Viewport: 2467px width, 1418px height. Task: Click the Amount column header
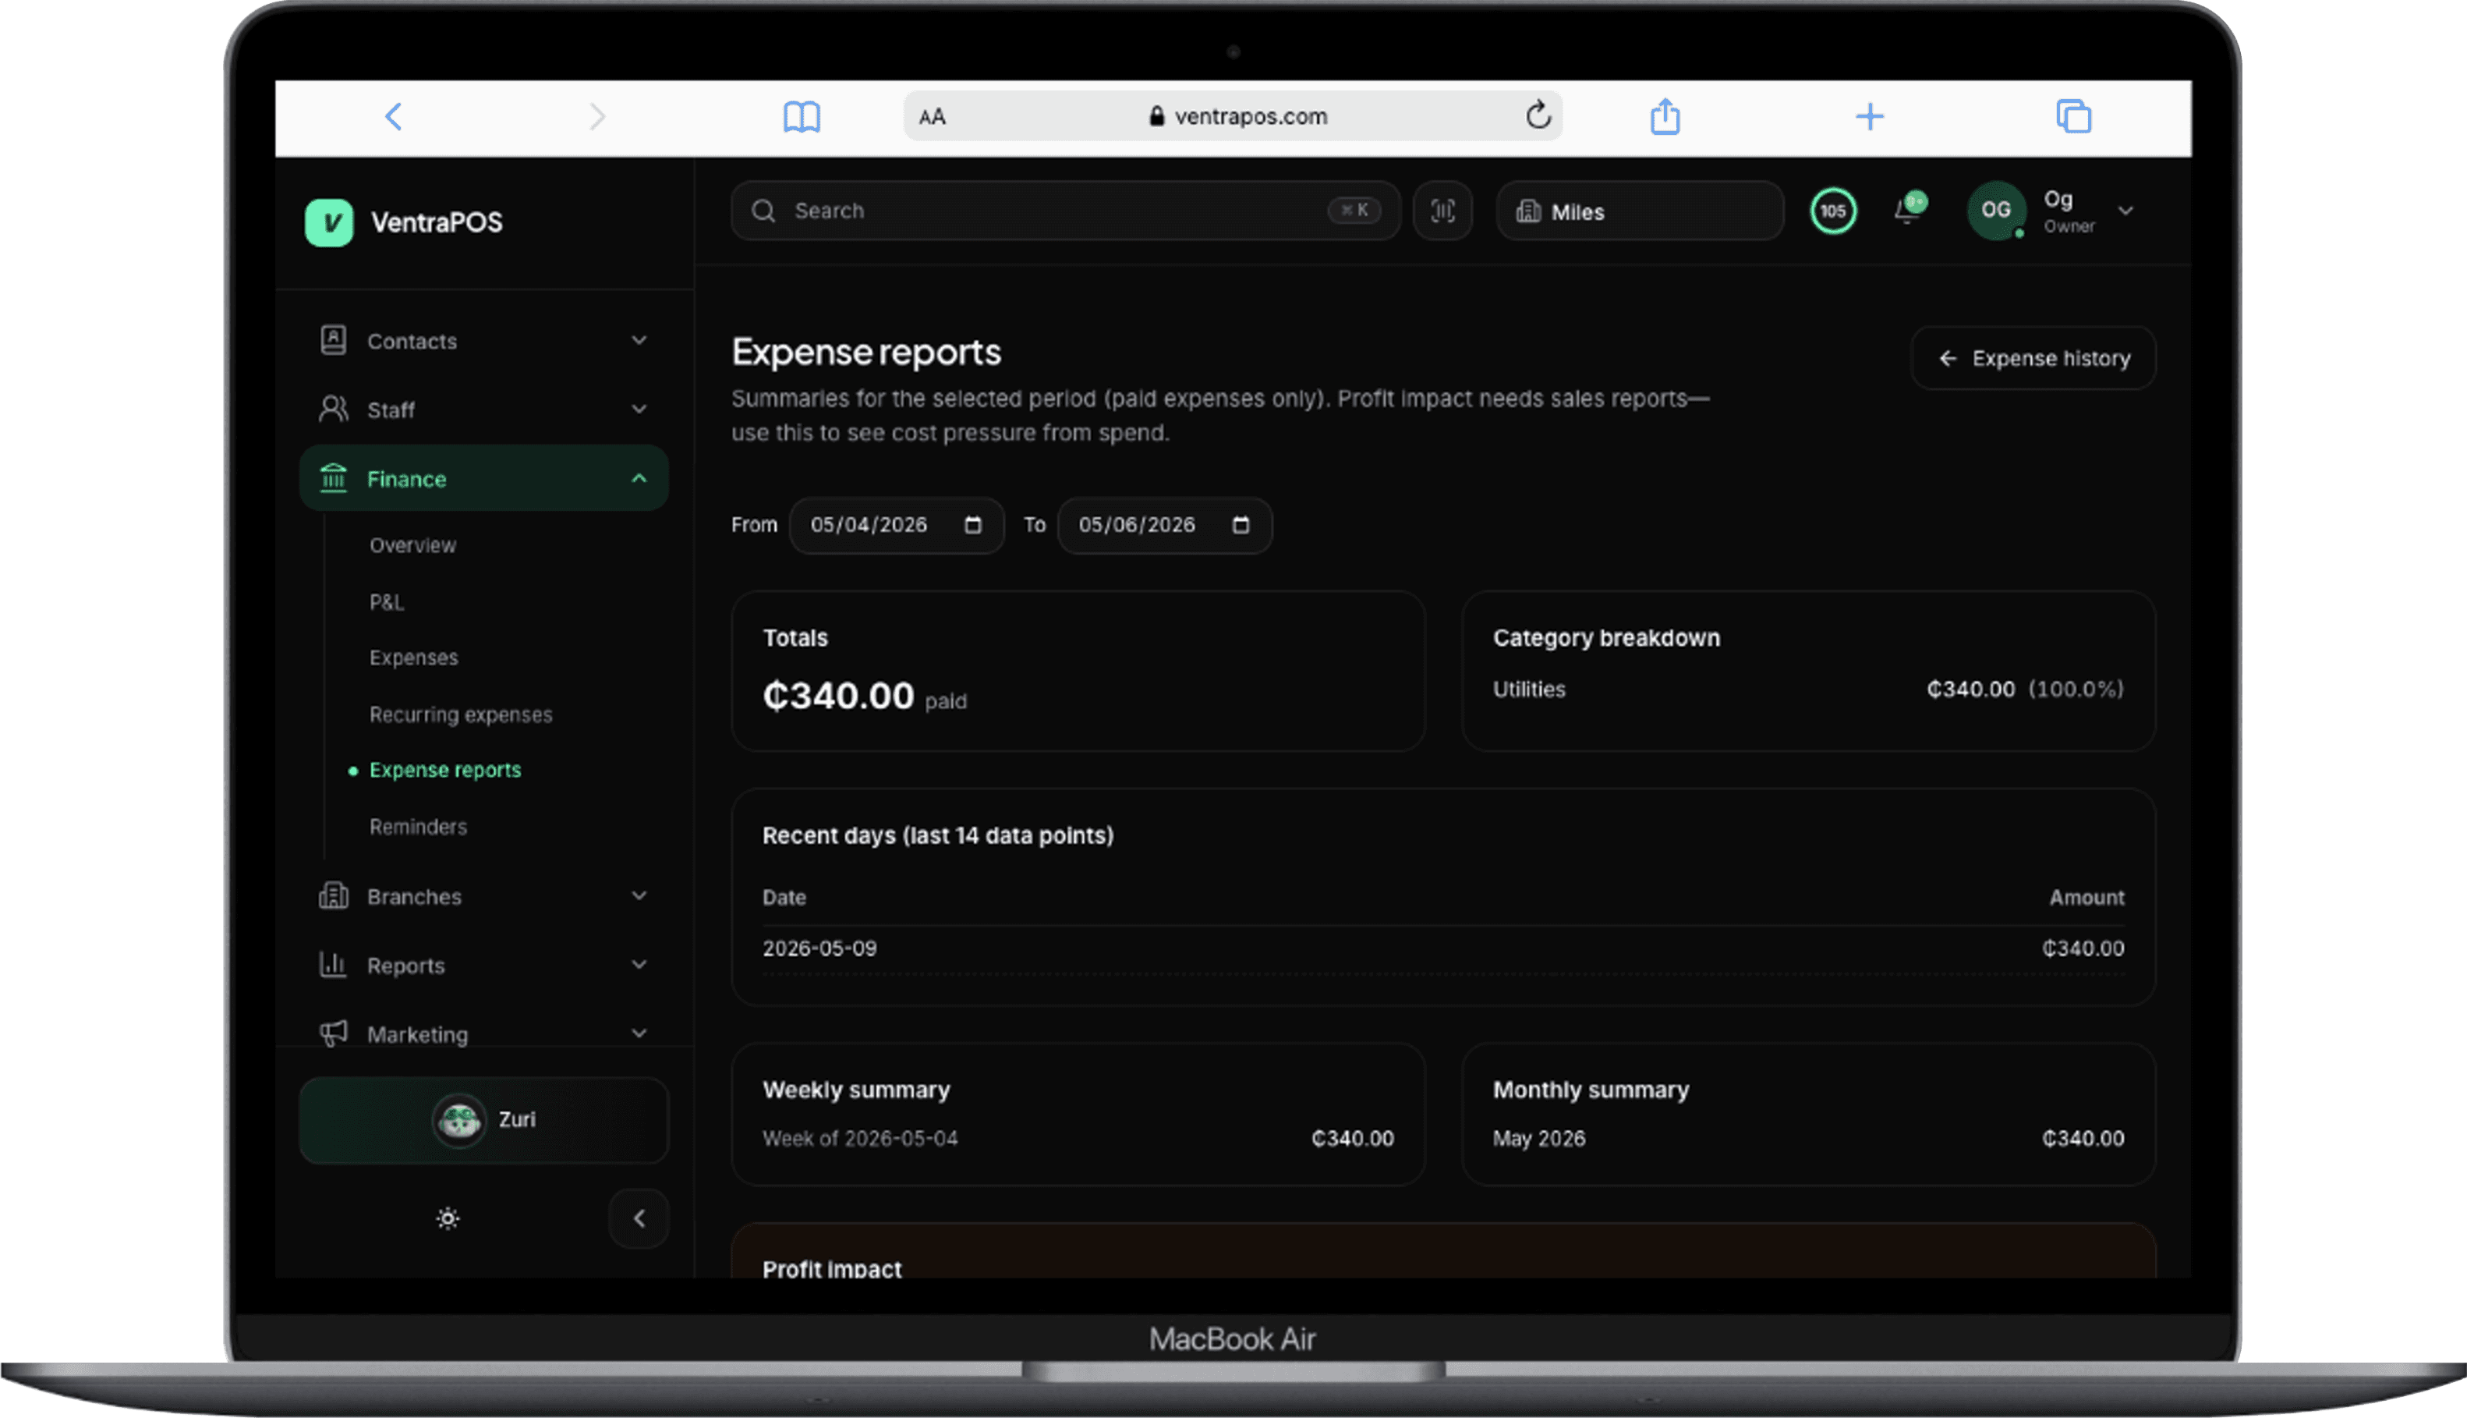coord(2087,897)
